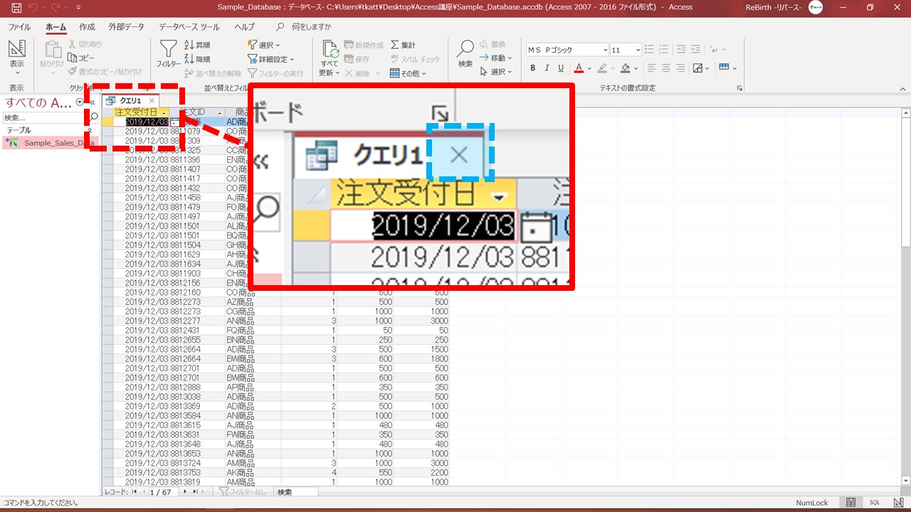Open SQL view from status bar
Image resolution: width=911 pixels, height=512 pixels.
875,503
